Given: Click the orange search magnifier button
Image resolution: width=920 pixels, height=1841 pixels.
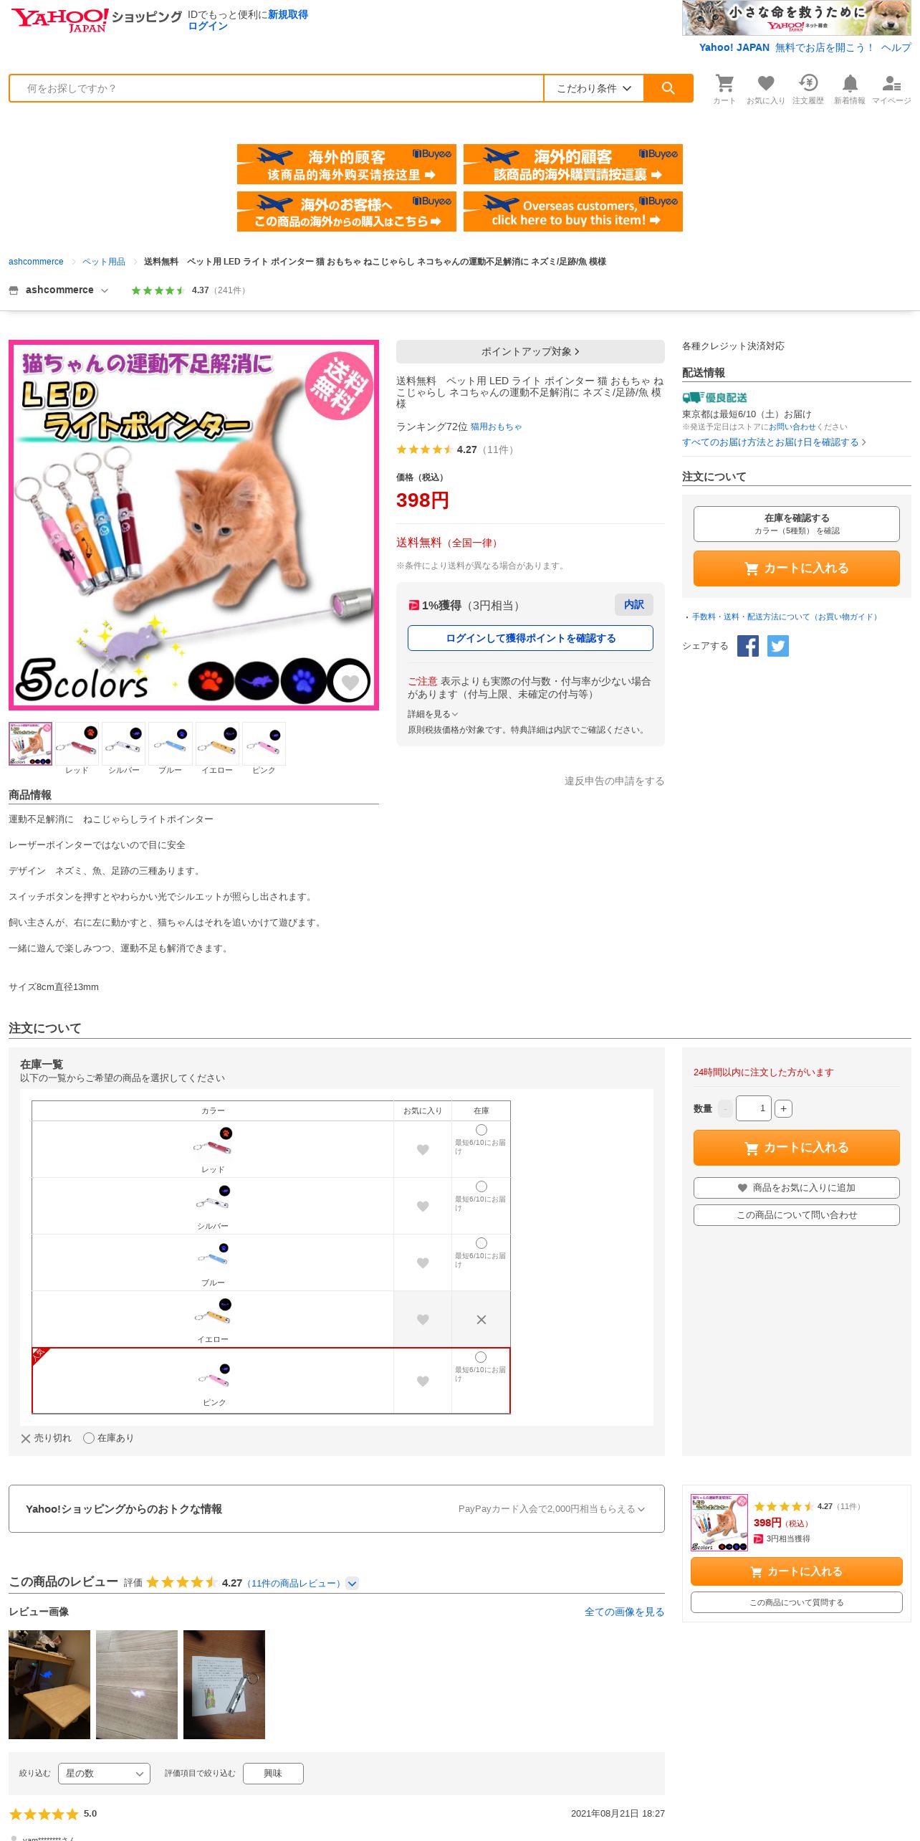Looking at the screenshot, I should 668,88.
